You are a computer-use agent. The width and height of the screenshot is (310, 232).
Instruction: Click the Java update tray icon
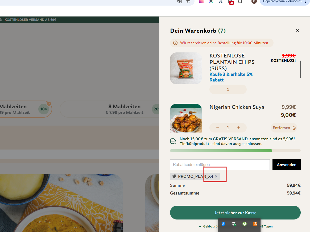(x=255, y=224)
